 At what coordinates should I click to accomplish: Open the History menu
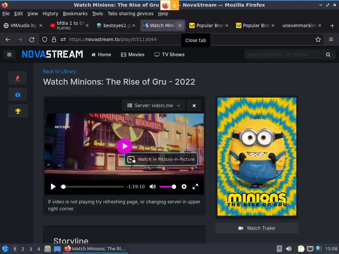click(50, 14)
